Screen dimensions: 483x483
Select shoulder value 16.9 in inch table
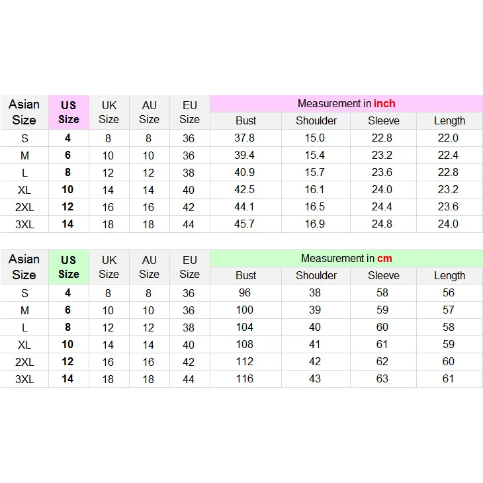[x=316, y=224]
